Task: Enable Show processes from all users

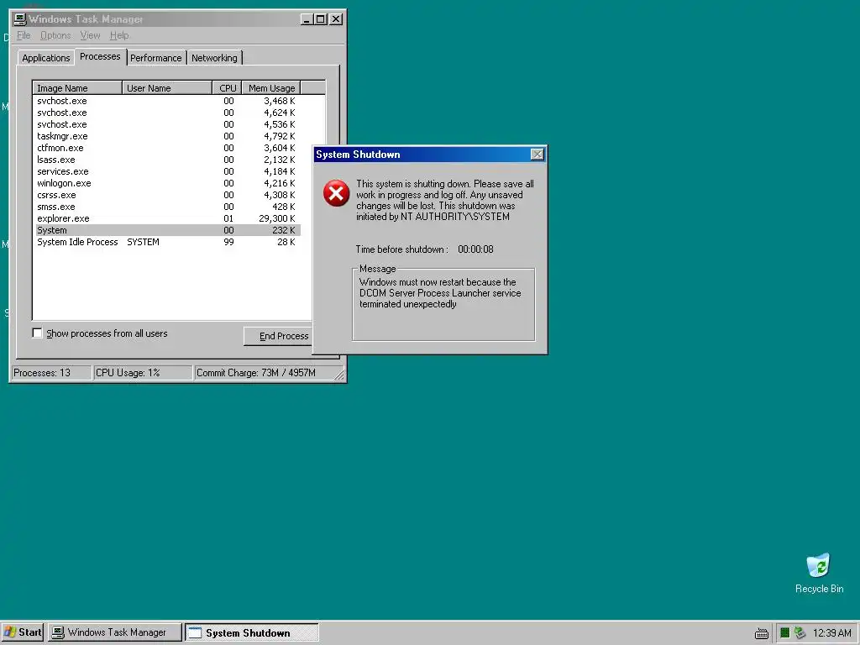Action: (x=37, y=333)
